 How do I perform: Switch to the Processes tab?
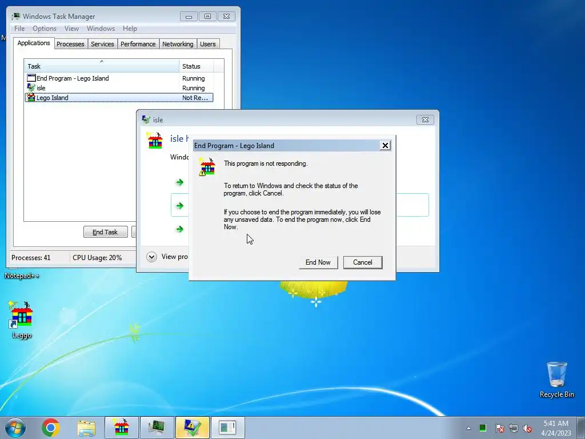pos(70,44)
